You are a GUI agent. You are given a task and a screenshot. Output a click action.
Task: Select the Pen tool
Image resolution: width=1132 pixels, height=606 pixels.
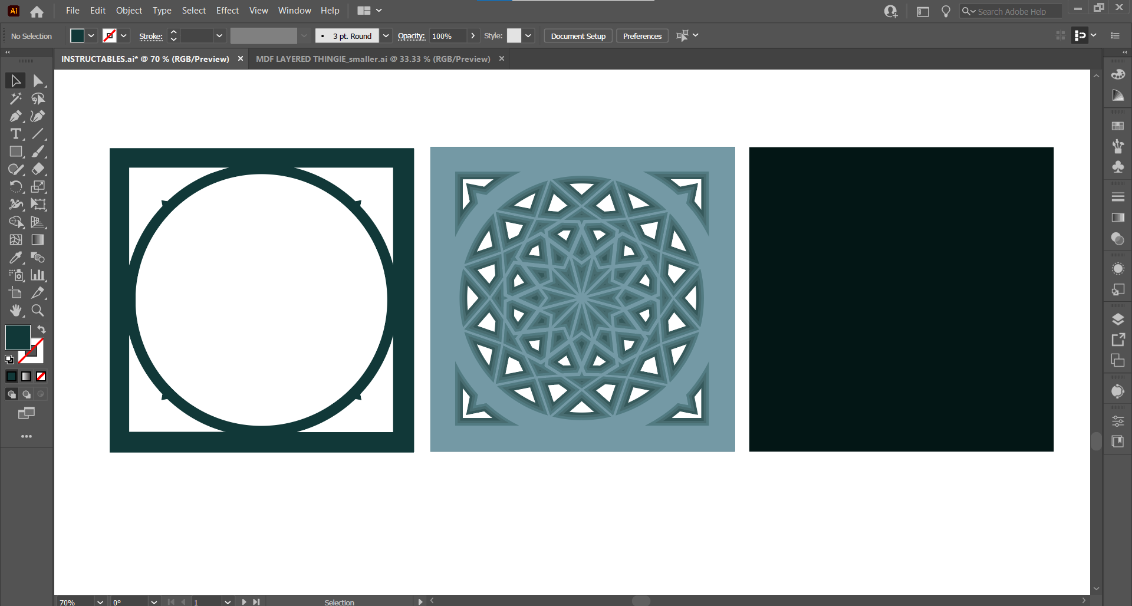point(16,116)
